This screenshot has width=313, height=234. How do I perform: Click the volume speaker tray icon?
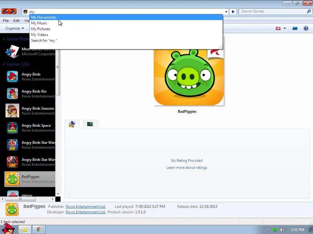pos(282,230)
